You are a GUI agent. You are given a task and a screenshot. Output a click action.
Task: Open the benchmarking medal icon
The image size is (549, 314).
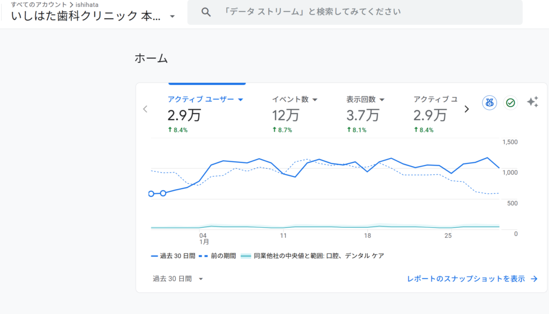(489, 102)
